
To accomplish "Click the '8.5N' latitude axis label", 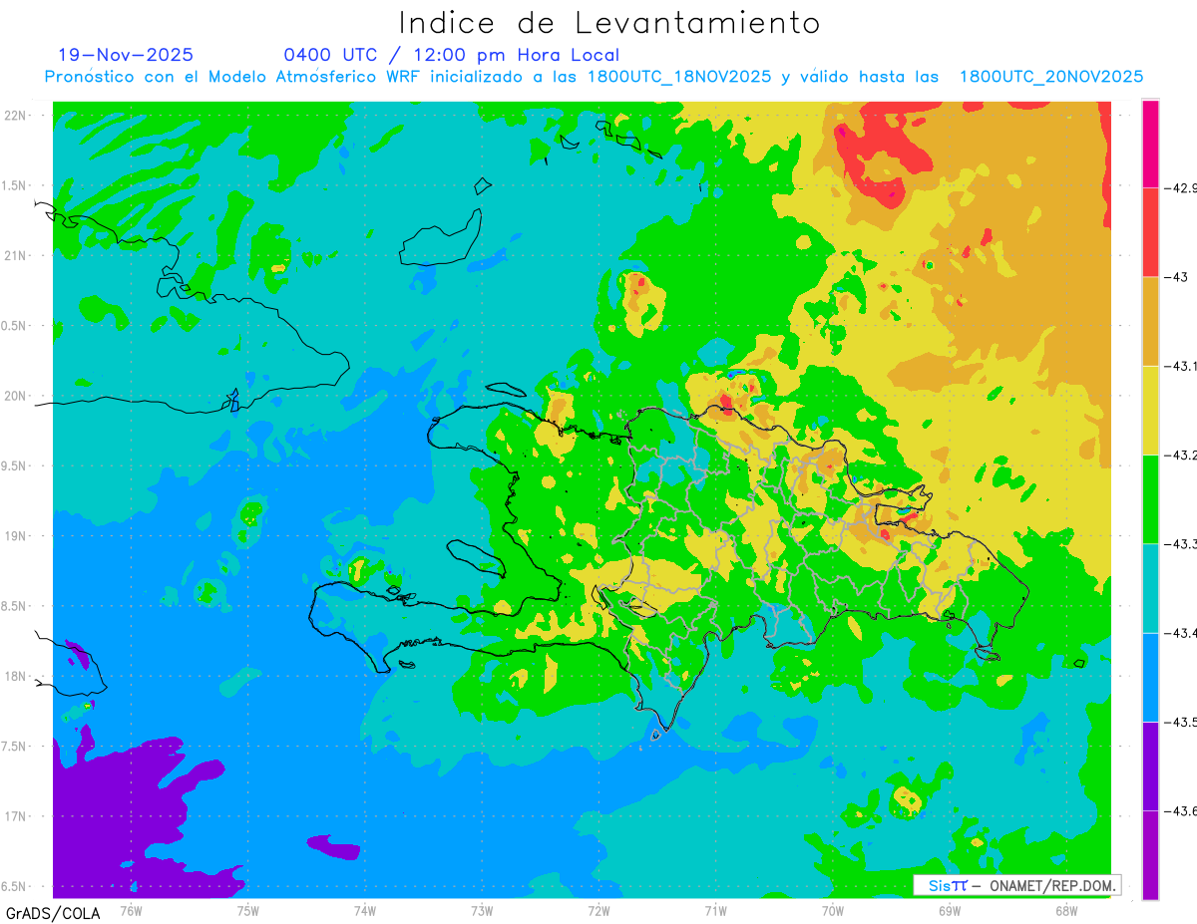I will click(x=14, y=606).
